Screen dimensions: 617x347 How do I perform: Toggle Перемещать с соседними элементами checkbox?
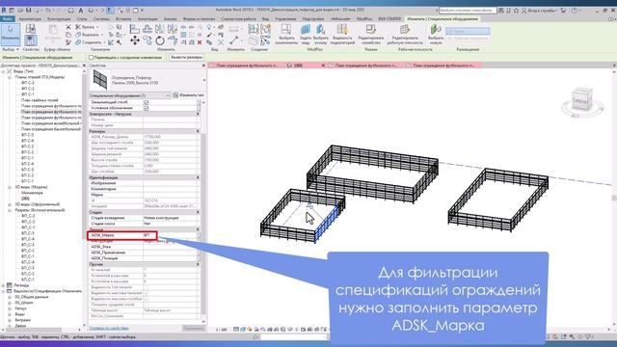[91, 58]
